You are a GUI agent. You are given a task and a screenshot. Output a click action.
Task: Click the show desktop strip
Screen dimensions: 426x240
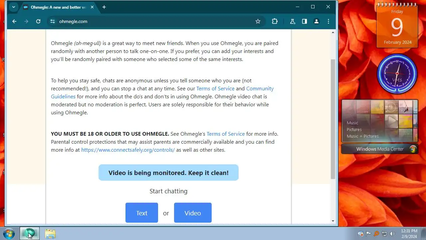(424, 234)
